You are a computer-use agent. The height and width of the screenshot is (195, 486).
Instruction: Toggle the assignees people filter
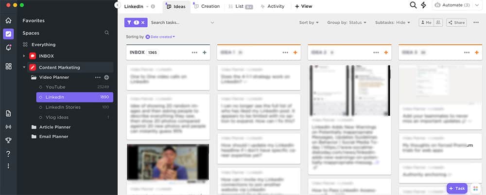[x=438, y=22]
